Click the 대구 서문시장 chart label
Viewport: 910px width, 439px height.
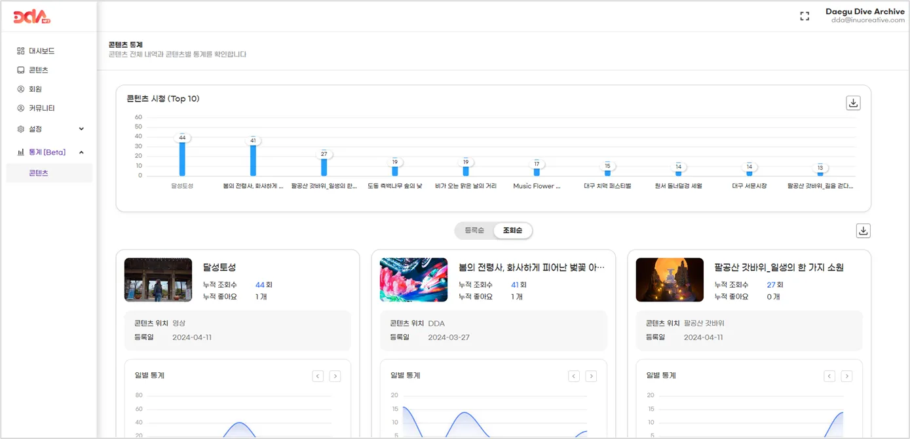tap(749, 186)
